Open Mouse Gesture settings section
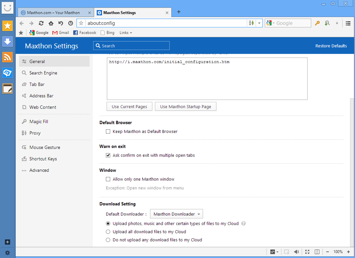This screenshot has height=258, width=355. click(54, 147)
